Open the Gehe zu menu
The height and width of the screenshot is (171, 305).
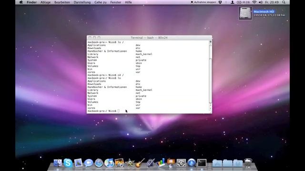click(x=101, y=2)
